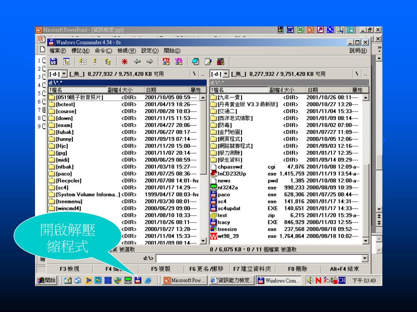Screen dimensions: 417x312
Task: Click the F7 建立資料夾 button
Action: pyautogui.click(x=252, y=269)
